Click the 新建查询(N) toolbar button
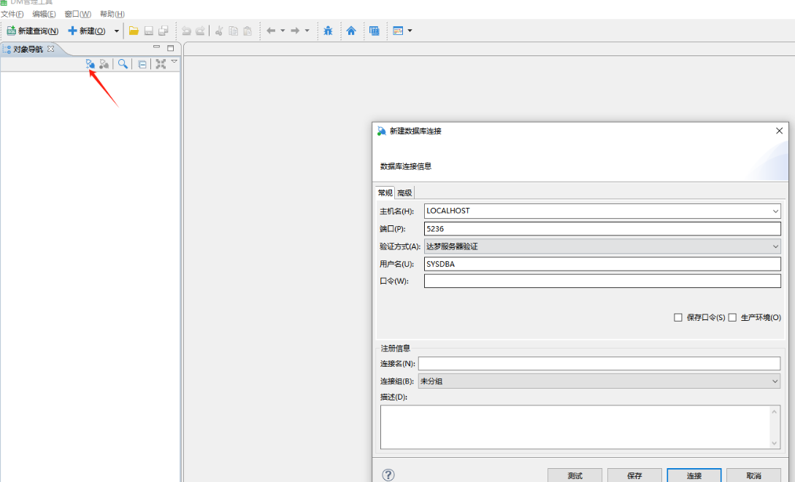Viewport: 795px width, 482px height. point(32,31)
